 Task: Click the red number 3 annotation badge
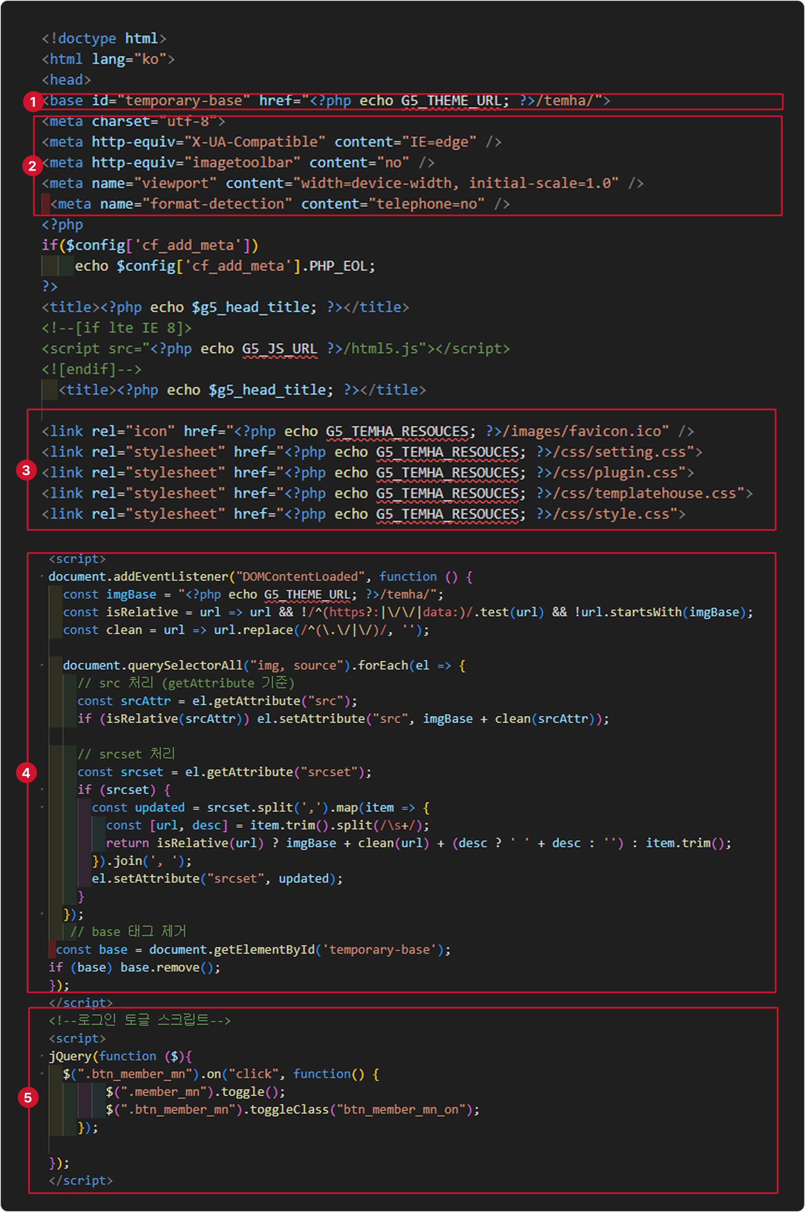click(26, 470)
